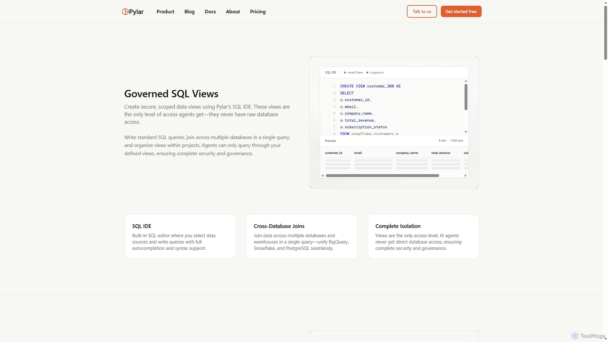Open the Docs navigation link

(x=210, y=11)
